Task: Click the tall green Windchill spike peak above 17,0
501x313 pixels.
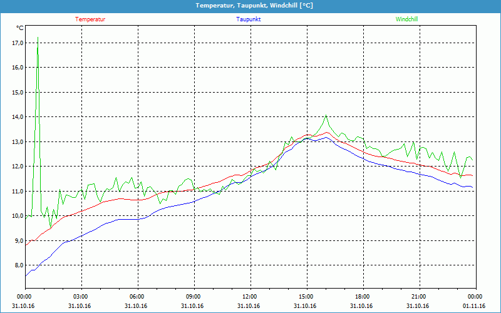Action: tap(38, 38)
